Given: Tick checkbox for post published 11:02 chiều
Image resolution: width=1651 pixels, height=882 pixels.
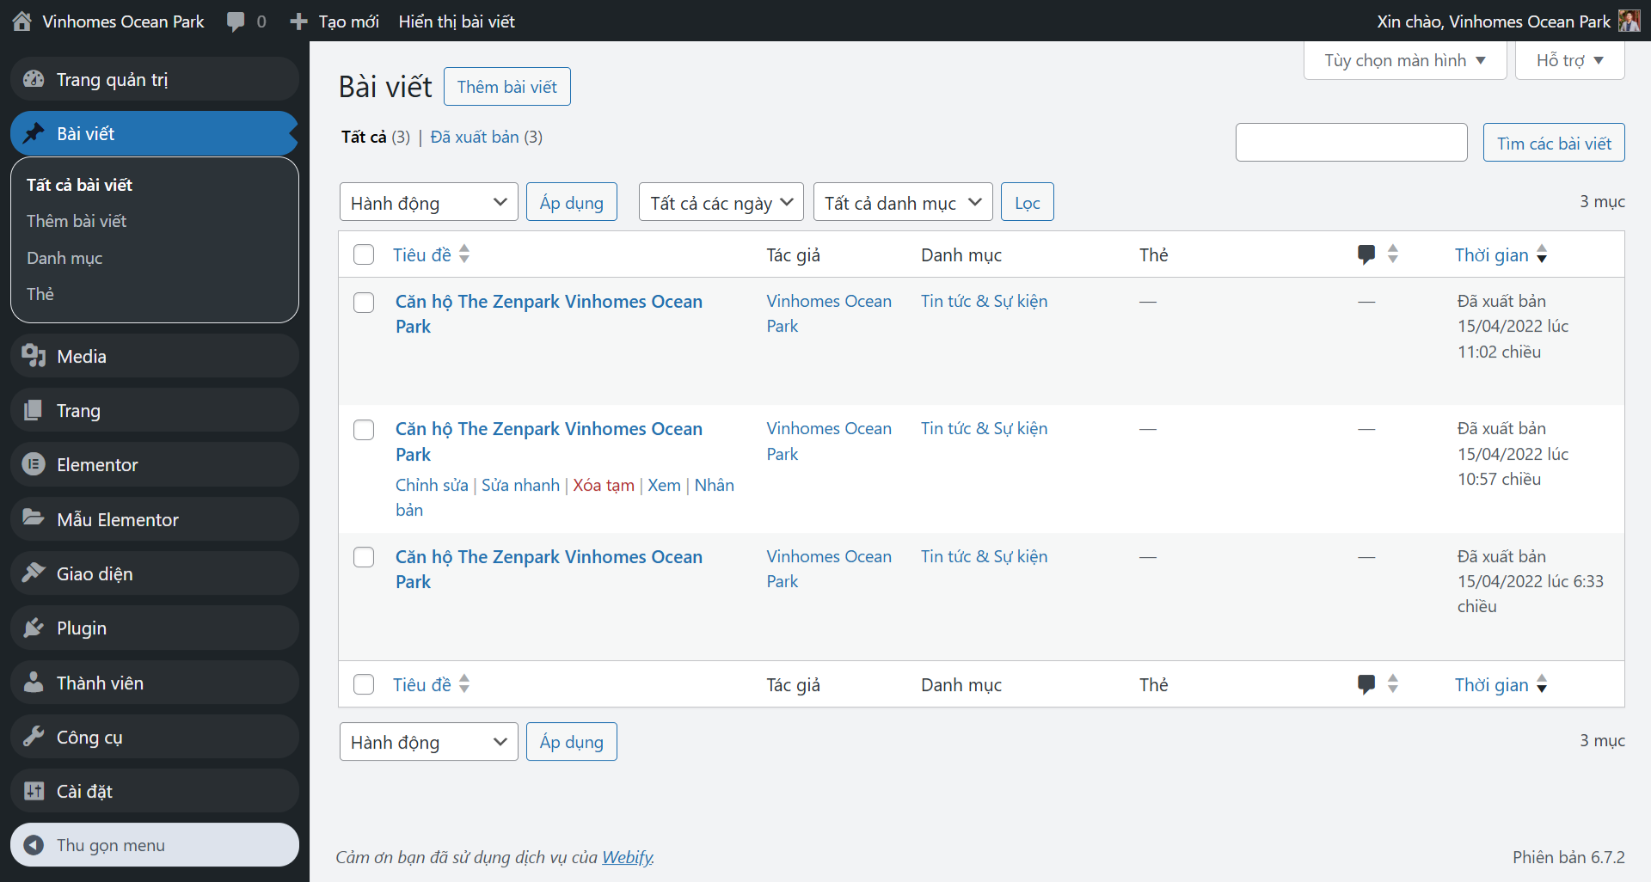Looking at the screenshot, I should pos(364,303).
